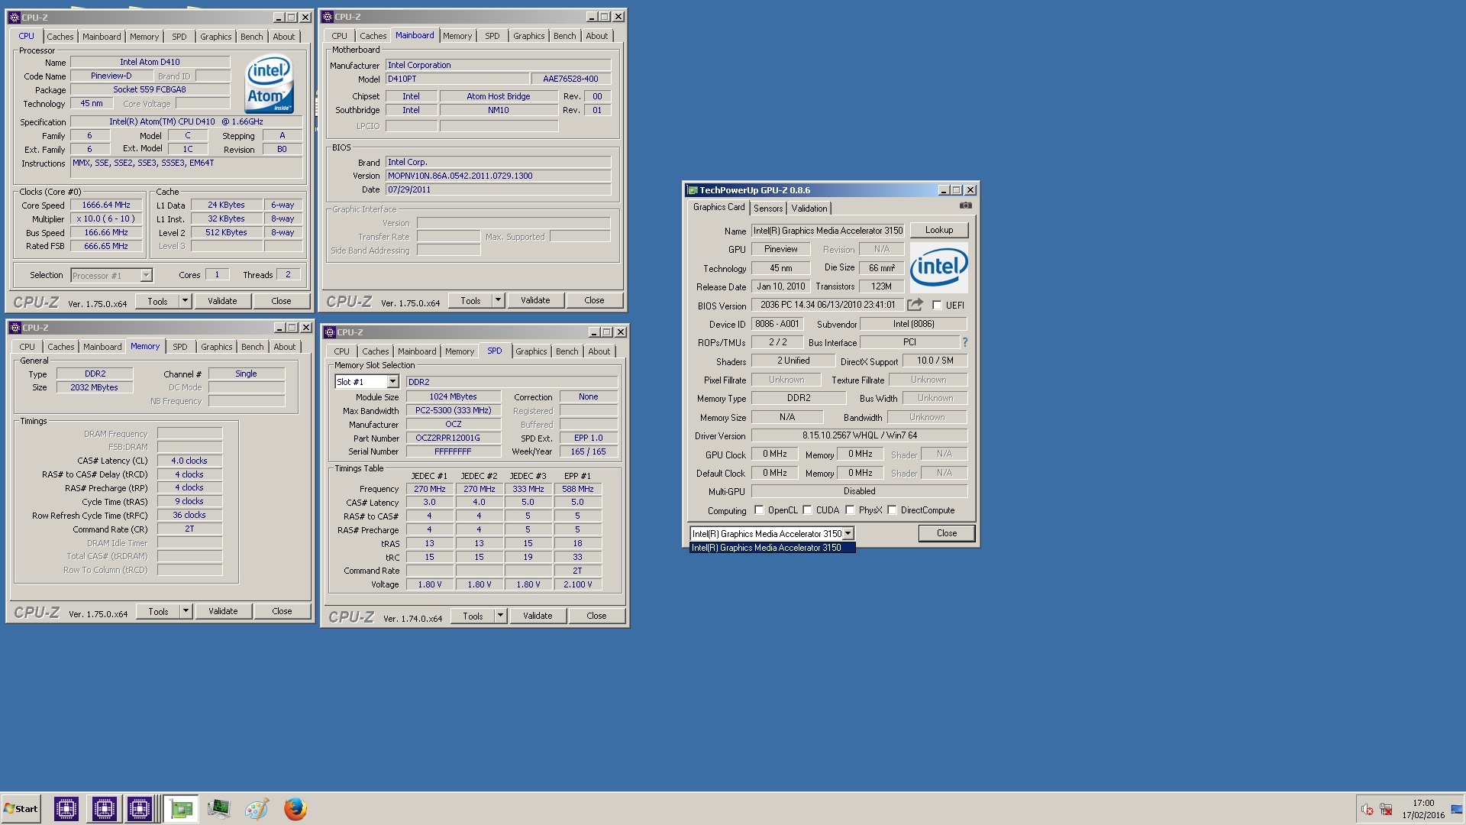
Task: Click the GPU Name field in GPU-Z
Action: [x=828, y=231]
